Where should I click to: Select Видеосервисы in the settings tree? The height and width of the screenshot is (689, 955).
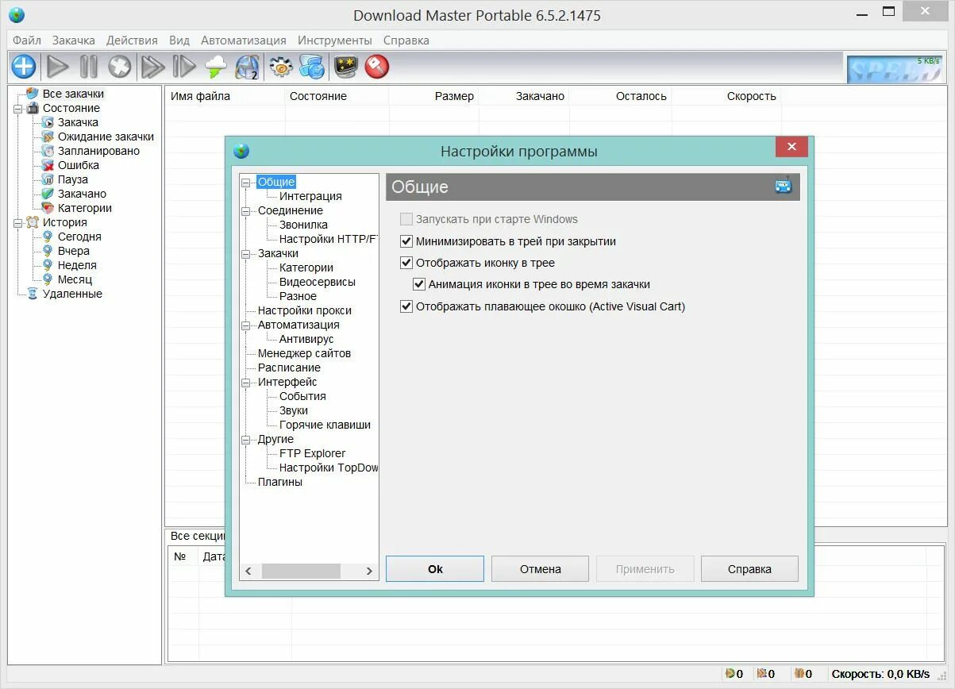pos(318,282)
